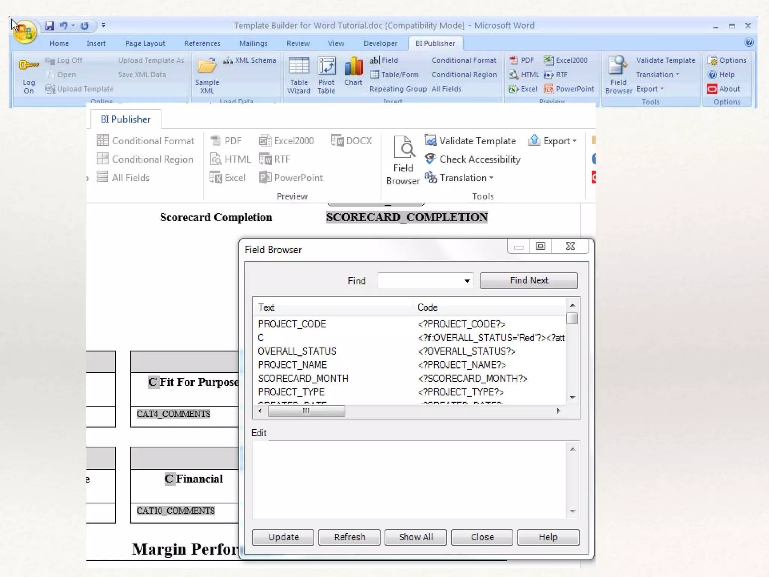This screenshot has width=769, height=577.
Task: Click the Show All button
Action: pyautogui.click(x=416, y=537)
